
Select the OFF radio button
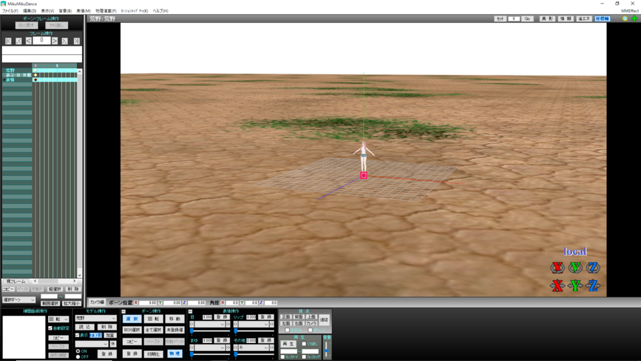[77, 356]
